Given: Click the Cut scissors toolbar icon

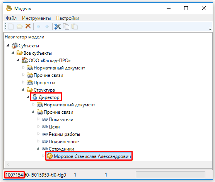Looking at the screenshot, I should click(58, 26).
